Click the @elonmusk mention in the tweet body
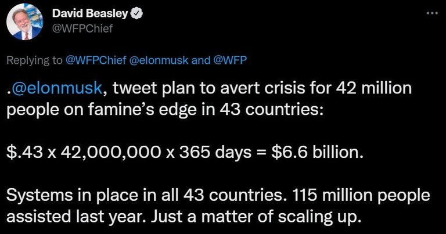 [x=56, y=88]
